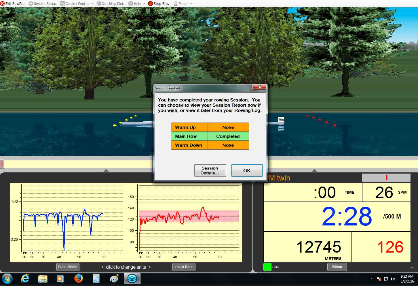Click the volume speaker tray icon
418x286 pixels.
pos(393,279)
